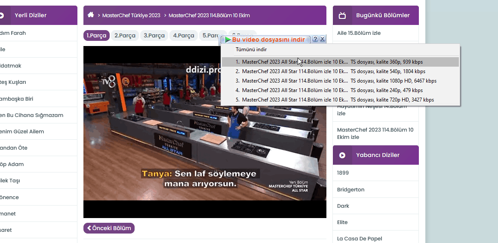498x243 pixels.
Task: Open the Bridgerton series link
Action: [x=350, y=190]
